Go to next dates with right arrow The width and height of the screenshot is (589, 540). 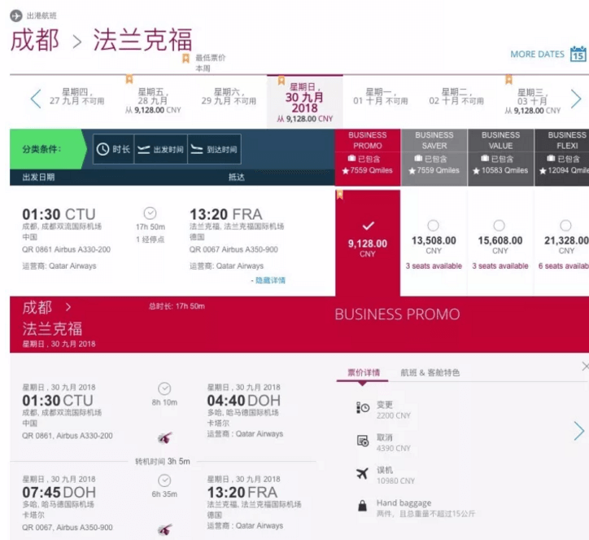(x=576, y=99)
